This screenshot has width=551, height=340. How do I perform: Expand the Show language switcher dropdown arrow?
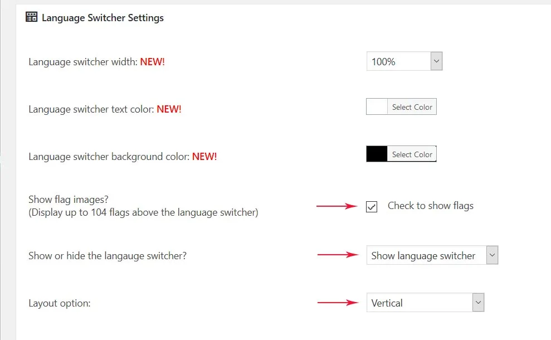pos(492,255)
